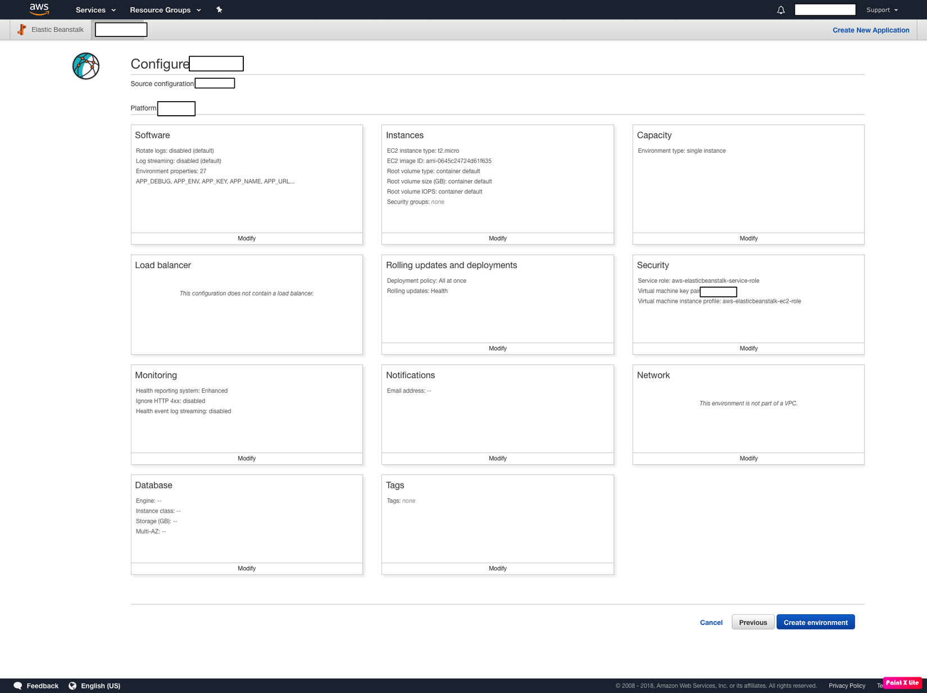Modify the Database settings
The image size is (927, 693).
[247, 569]
